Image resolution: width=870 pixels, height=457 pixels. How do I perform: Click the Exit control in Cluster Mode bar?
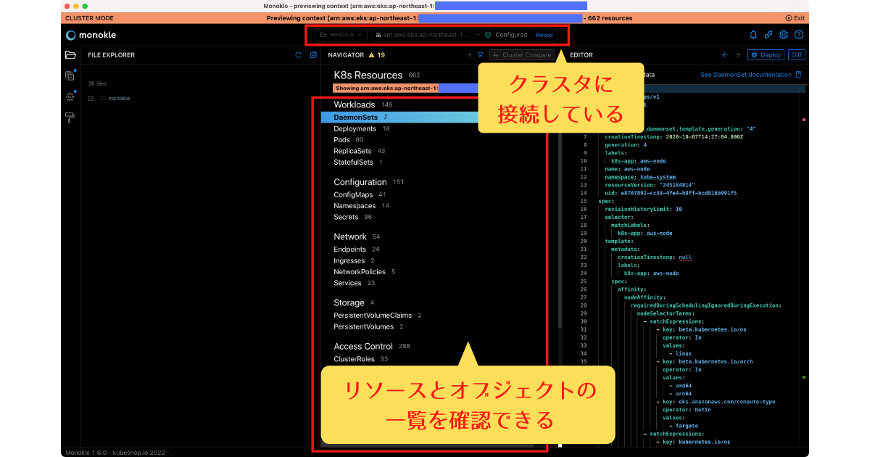pos(795,18)
